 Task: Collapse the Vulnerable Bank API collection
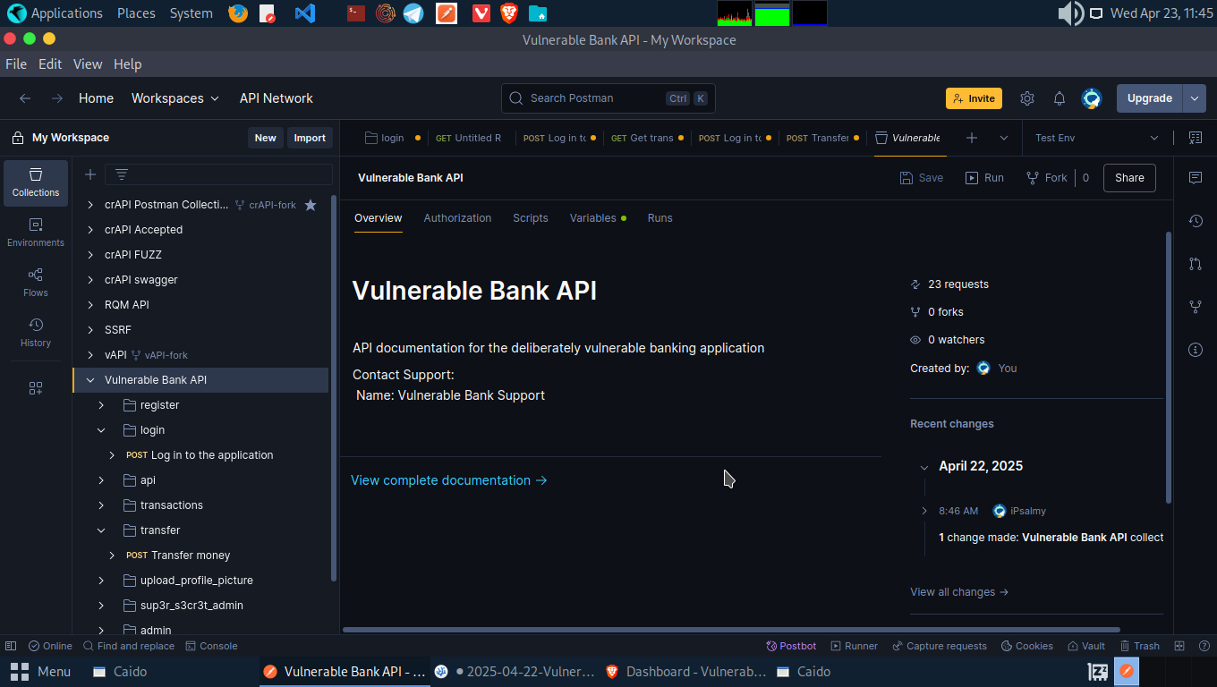[90, 380]
